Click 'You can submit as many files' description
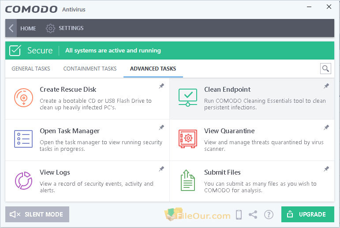Screen dimensions: 340x228 [x=260, y=187]
